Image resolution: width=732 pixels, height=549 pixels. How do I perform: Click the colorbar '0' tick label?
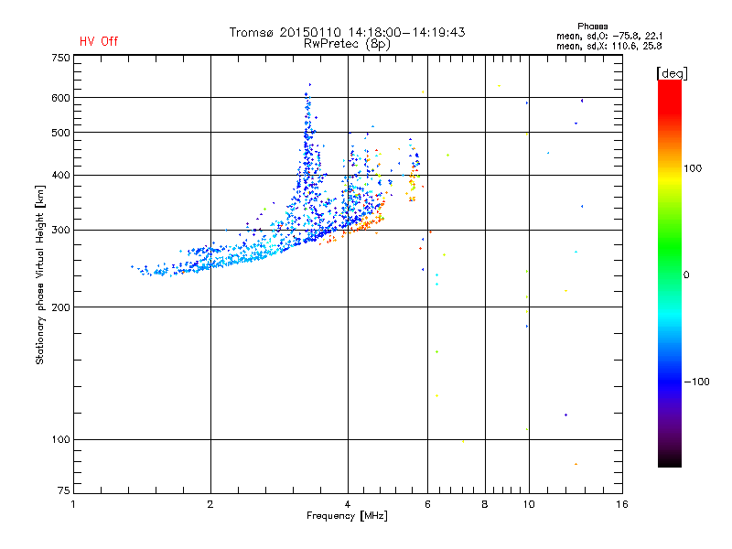tap(686, 275)
